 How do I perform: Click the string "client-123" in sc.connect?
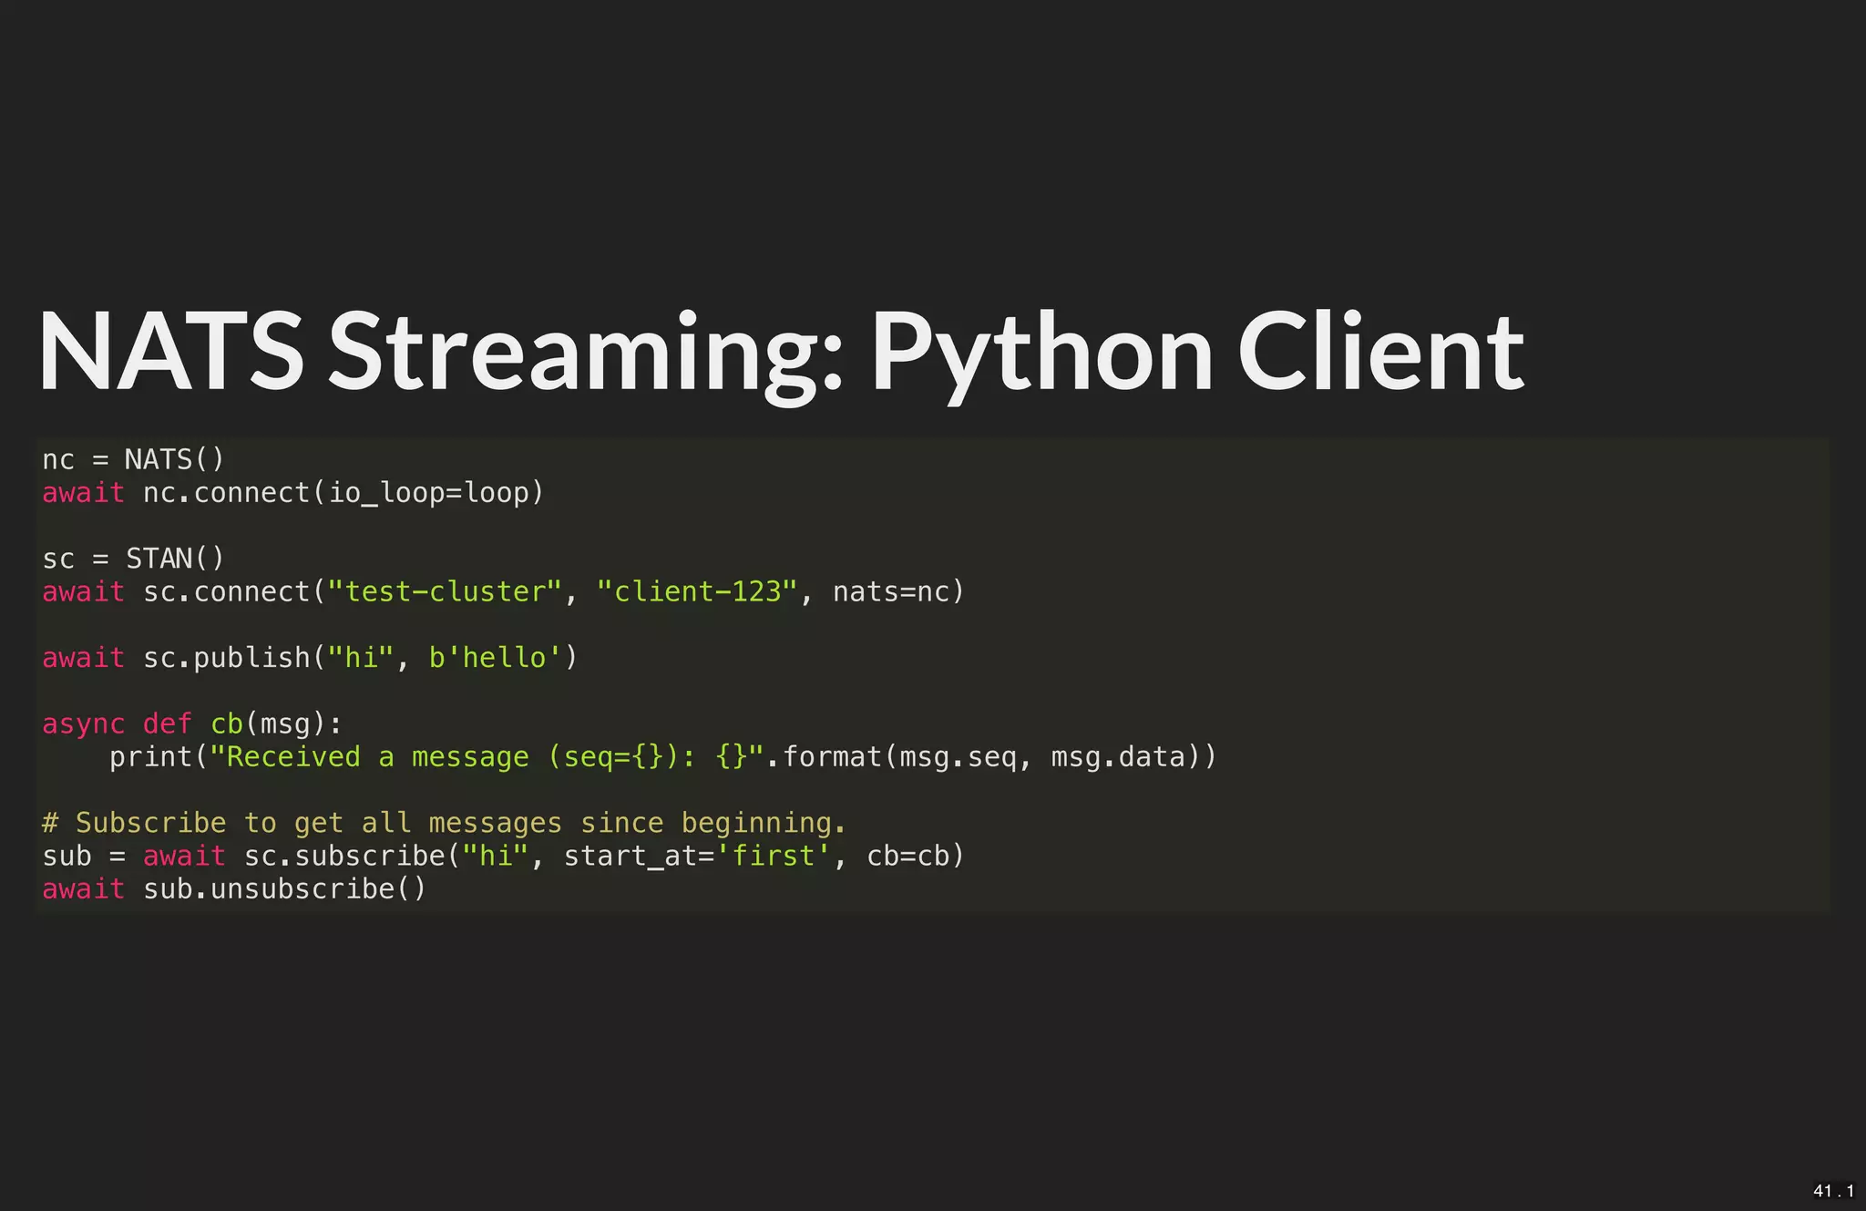(697, 591)
